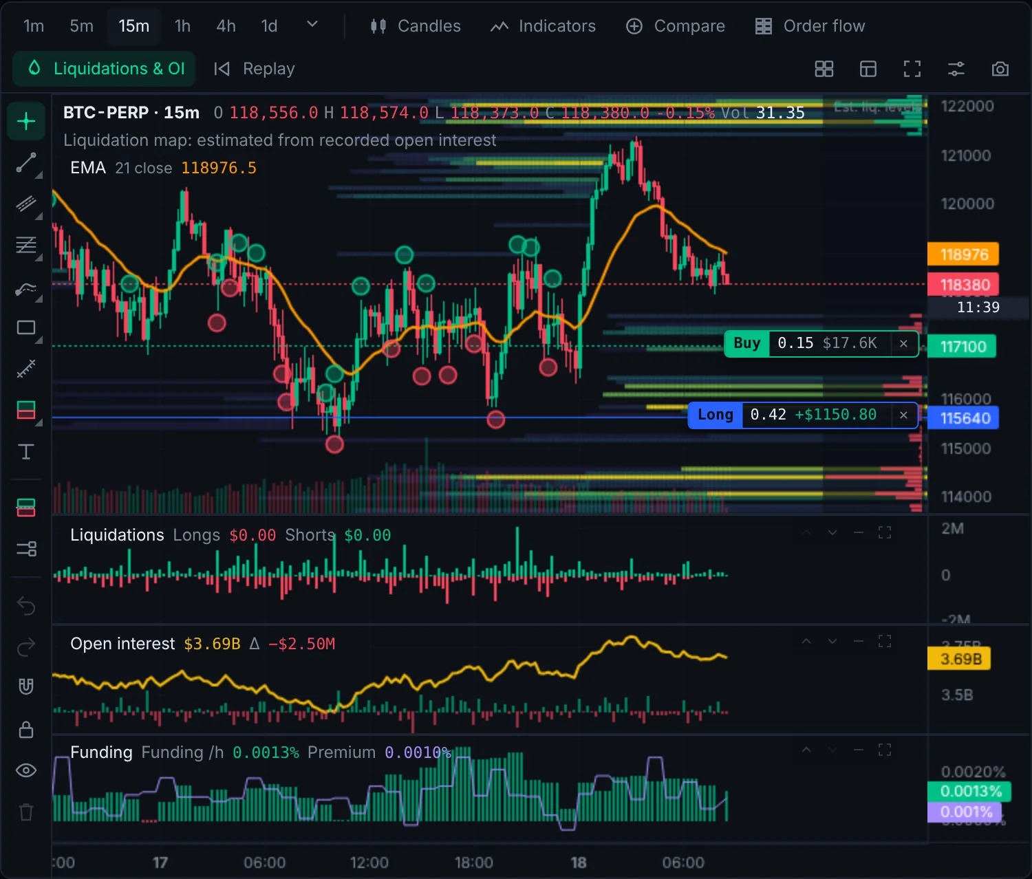Viewport: 1032px width, 879px height.
Task: Select the long/short position tool
Action: pyautogui.click(x=26, y=411)
